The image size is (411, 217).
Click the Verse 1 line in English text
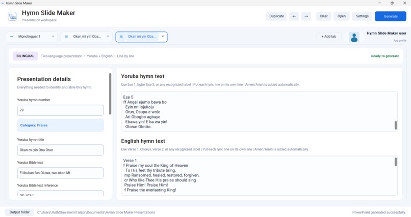[130, 161]
